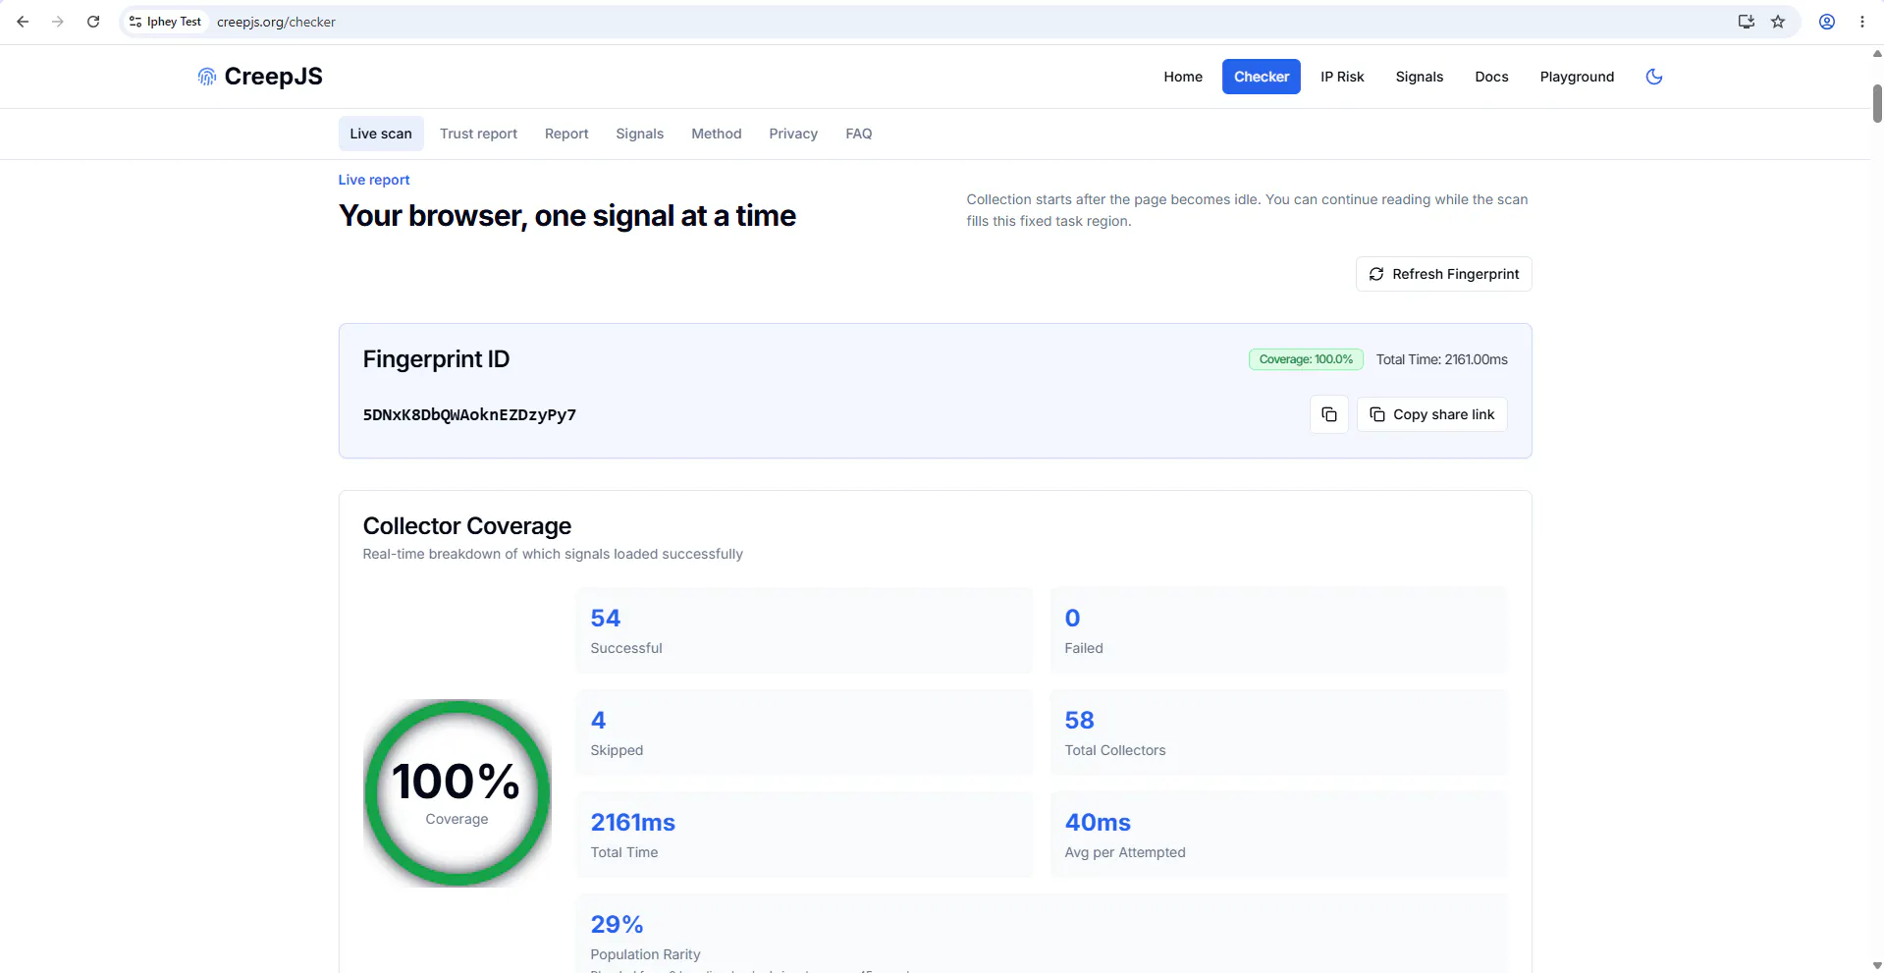Switch to the Report tab
The height and width of the screenshot is (973, 1884).
(566, 134)
